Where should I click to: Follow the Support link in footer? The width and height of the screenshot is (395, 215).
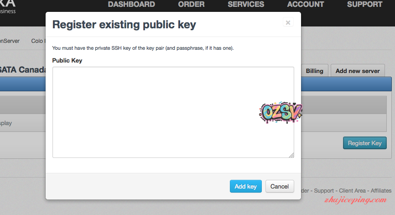[324, 190]
